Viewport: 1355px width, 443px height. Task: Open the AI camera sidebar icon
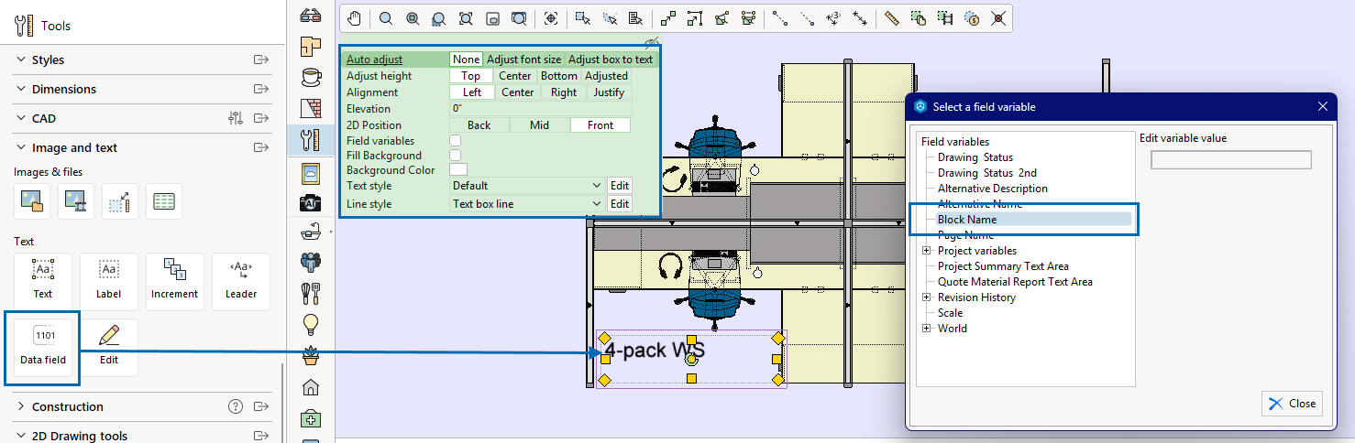click(x=311, y=202)
